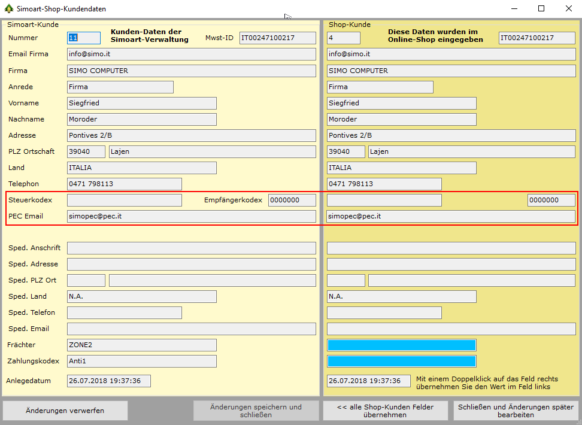
Task: Click the blue shop Zahlungskodex field
Action: pos(401,361)
